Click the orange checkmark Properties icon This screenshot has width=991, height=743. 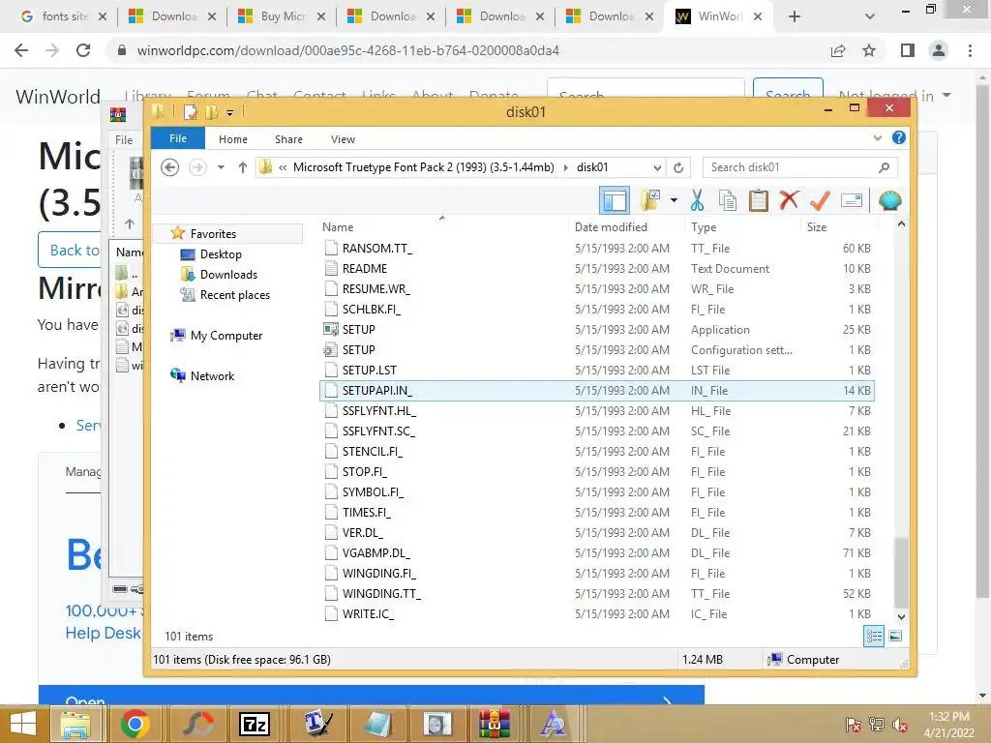click(x=820, y=201)
